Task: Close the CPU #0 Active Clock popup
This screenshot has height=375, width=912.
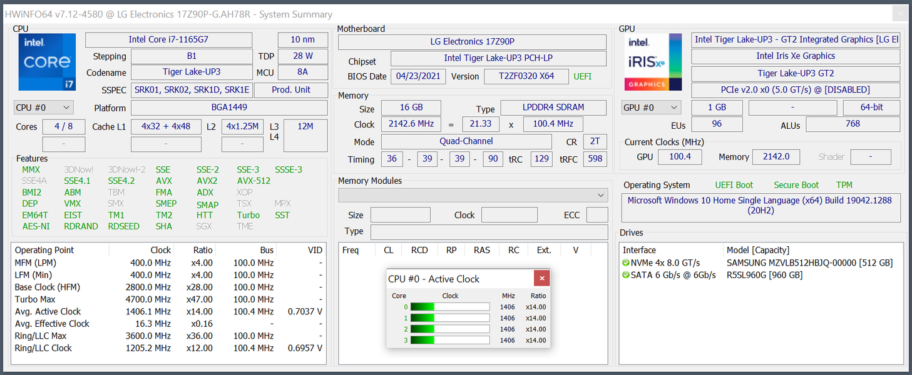Action: tap(541, 279)
